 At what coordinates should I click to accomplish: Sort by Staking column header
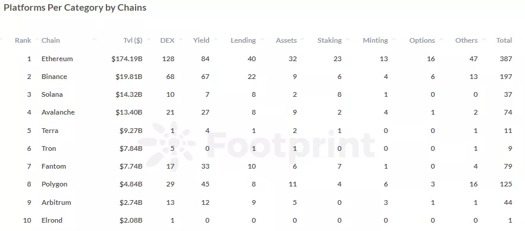pos(329,40)
